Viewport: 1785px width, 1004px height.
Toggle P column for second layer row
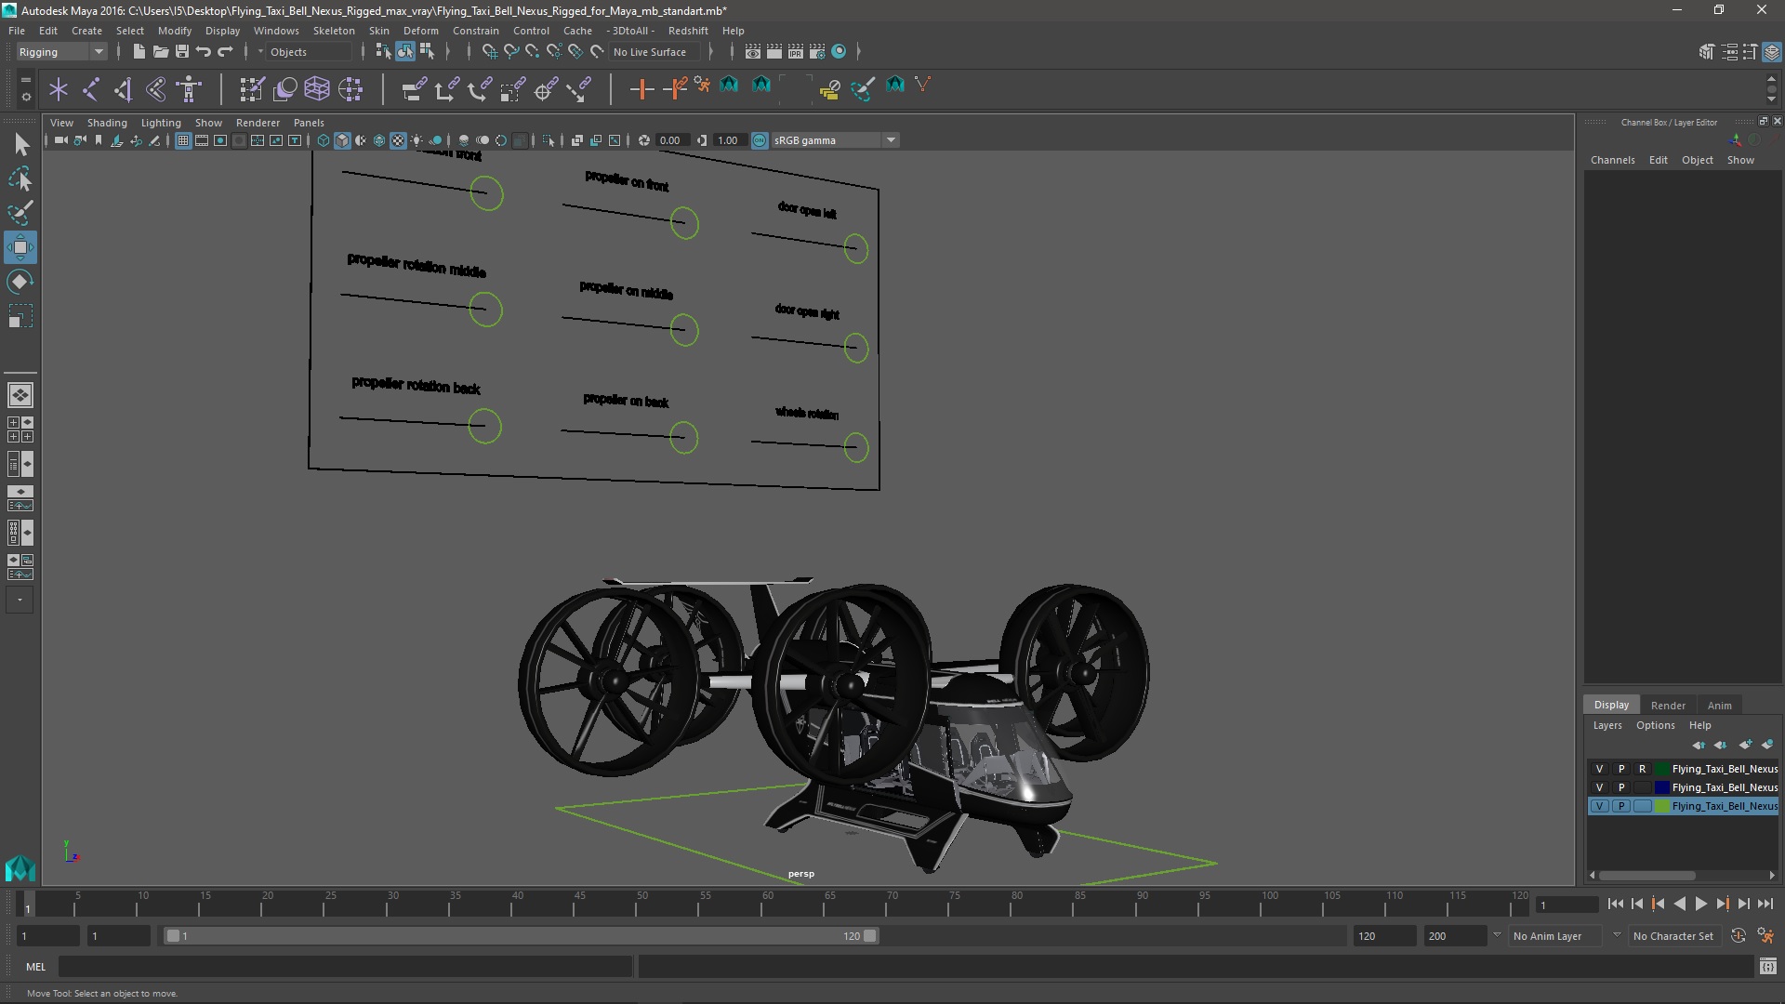pos(1620,786)
